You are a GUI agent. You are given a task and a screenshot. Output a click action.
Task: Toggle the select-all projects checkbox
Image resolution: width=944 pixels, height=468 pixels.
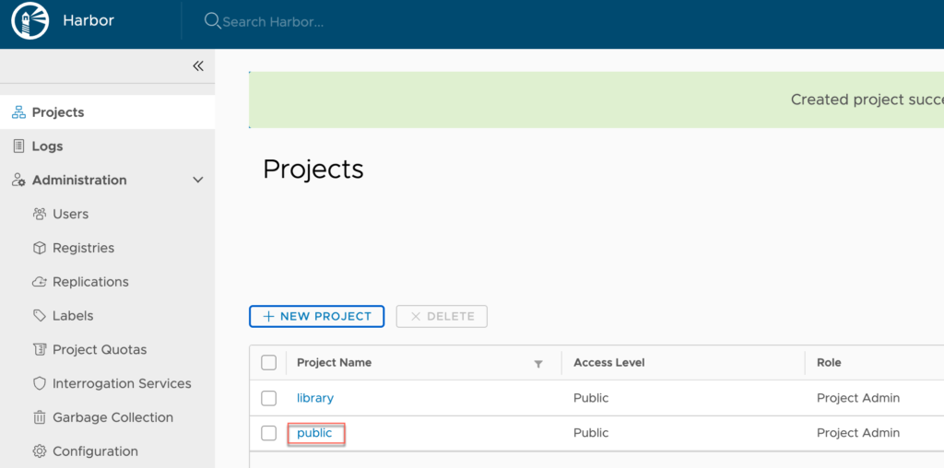click(268, 363)
